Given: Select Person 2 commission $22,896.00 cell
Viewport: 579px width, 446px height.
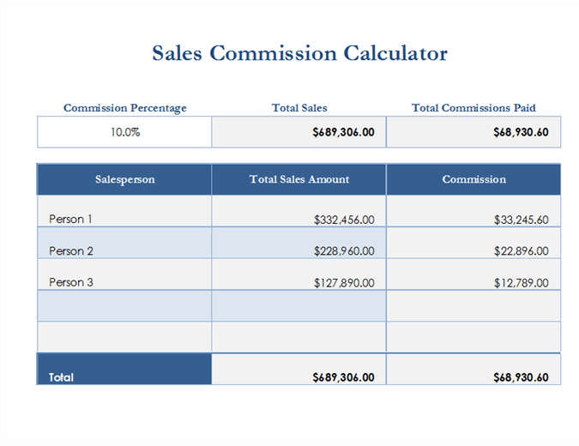Looking at the screenshot, I should (x=473, y=250).
